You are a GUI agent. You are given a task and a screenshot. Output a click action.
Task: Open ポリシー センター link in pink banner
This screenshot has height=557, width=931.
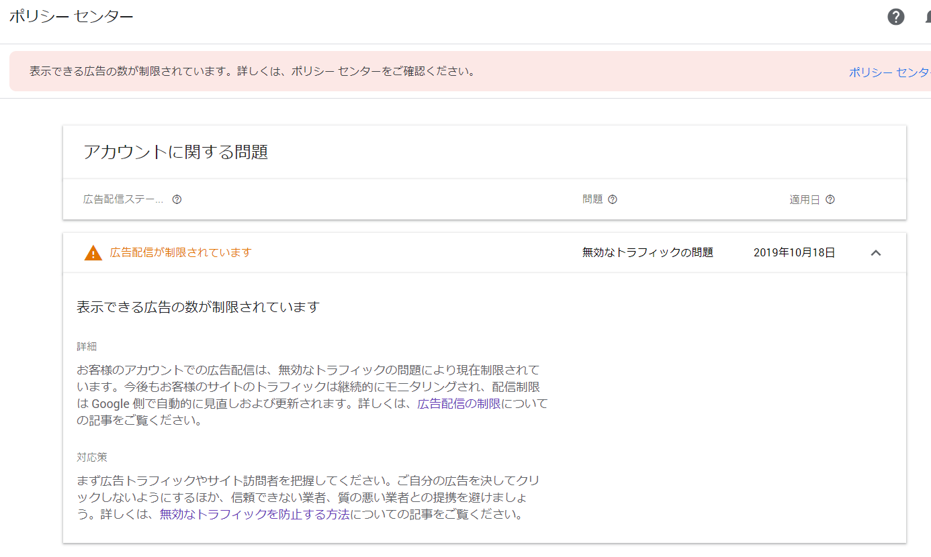click(x=889, y=72)
